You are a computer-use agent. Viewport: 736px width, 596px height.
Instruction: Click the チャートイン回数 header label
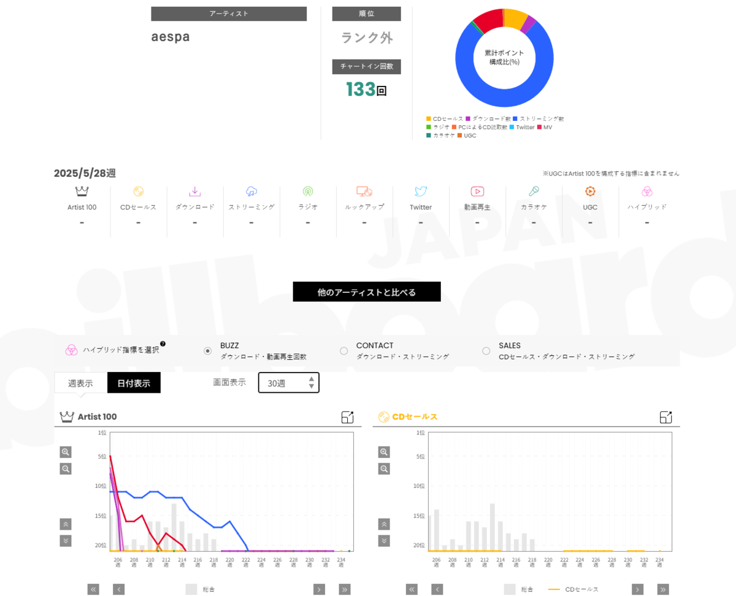[367, 66]
